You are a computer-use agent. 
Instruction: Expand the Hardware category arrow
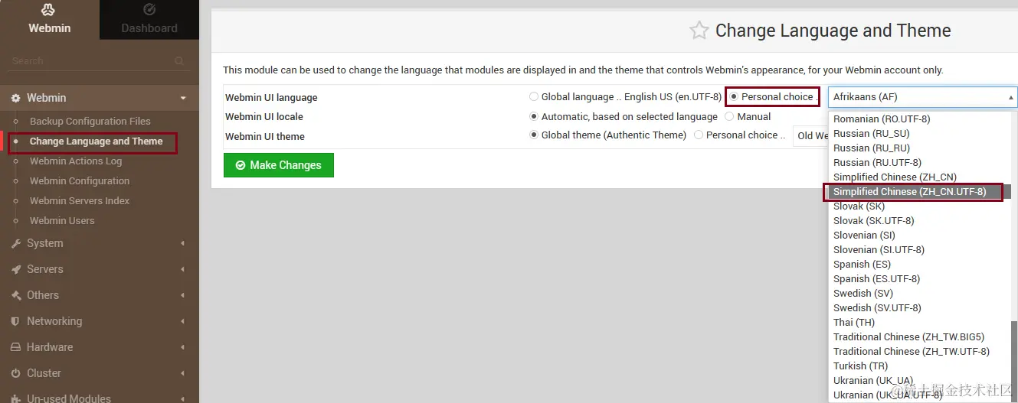pos(183,347)
